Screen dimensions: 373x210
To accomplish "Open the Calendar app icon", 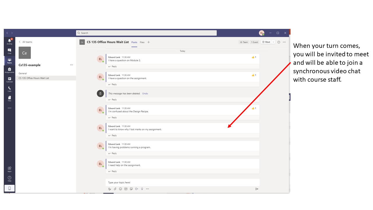I will point(9,79).
